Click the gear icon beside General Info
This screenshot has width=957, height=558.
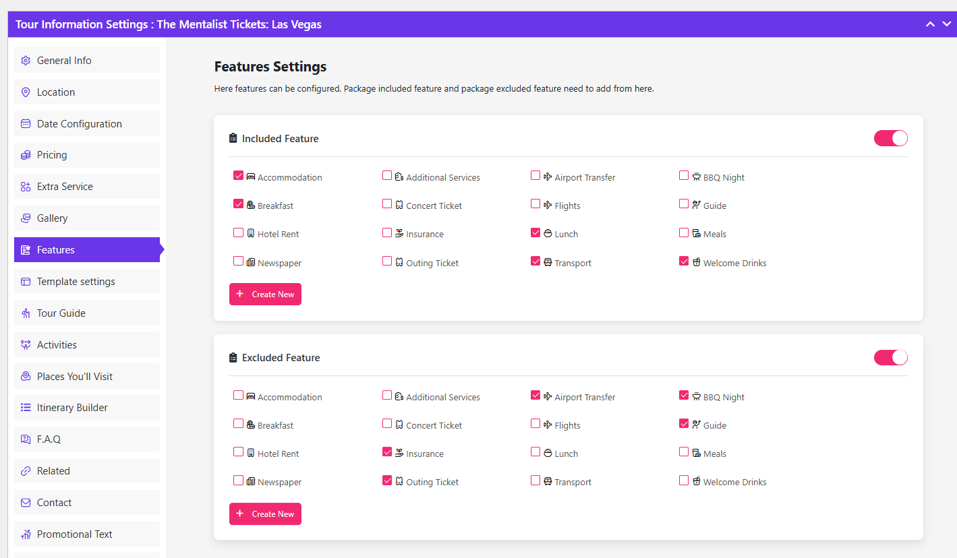point(26,61)
